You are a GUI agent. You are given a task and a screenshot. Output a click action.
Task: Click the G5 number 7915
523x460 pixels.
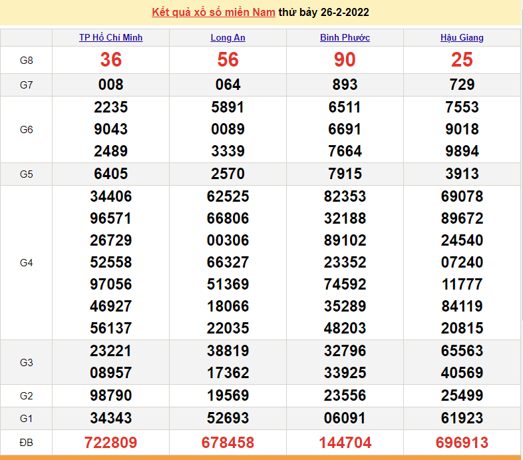(345, 174)
